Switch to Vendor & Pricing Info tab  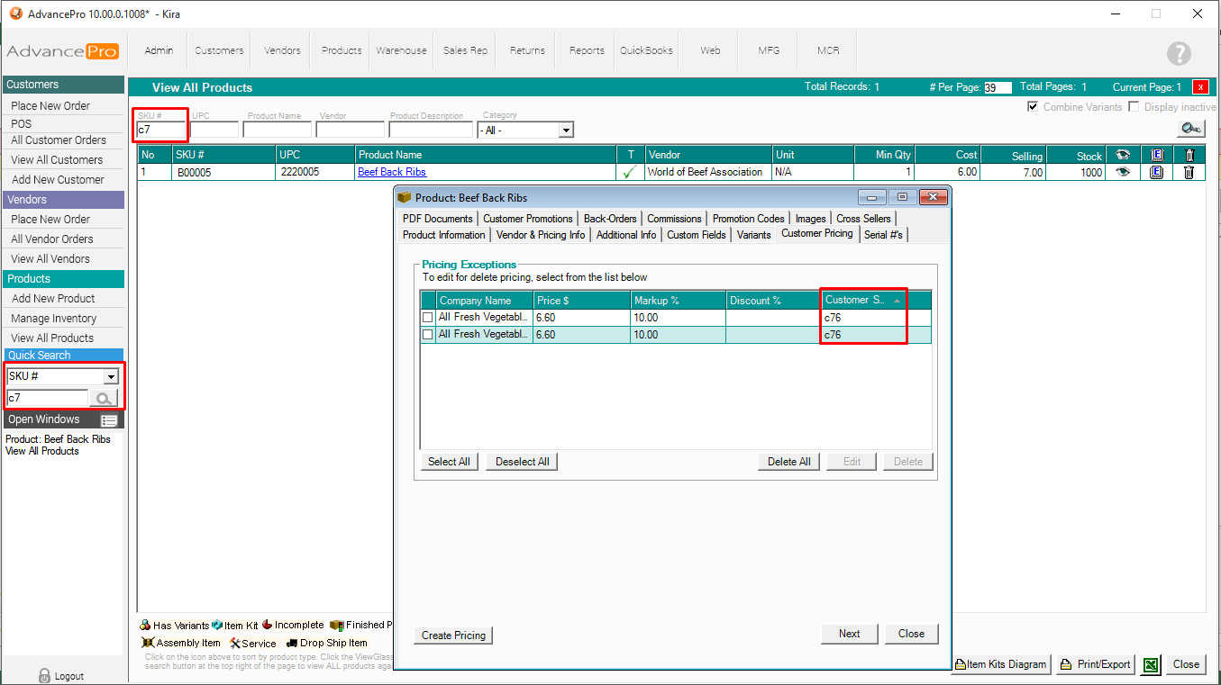point(541,235)
